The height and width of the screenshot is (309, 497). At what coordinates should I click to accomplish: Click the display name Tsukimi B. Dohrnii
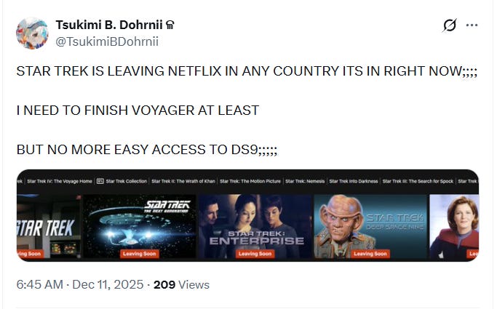(109, 25)
